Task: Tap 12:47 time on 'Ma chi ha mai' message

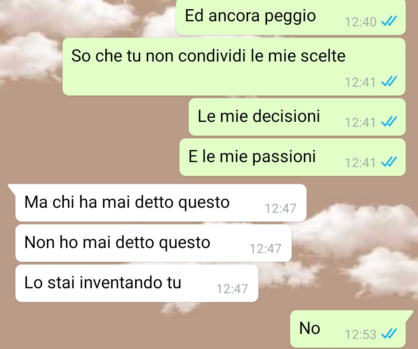Action: (x=281, y=208)
